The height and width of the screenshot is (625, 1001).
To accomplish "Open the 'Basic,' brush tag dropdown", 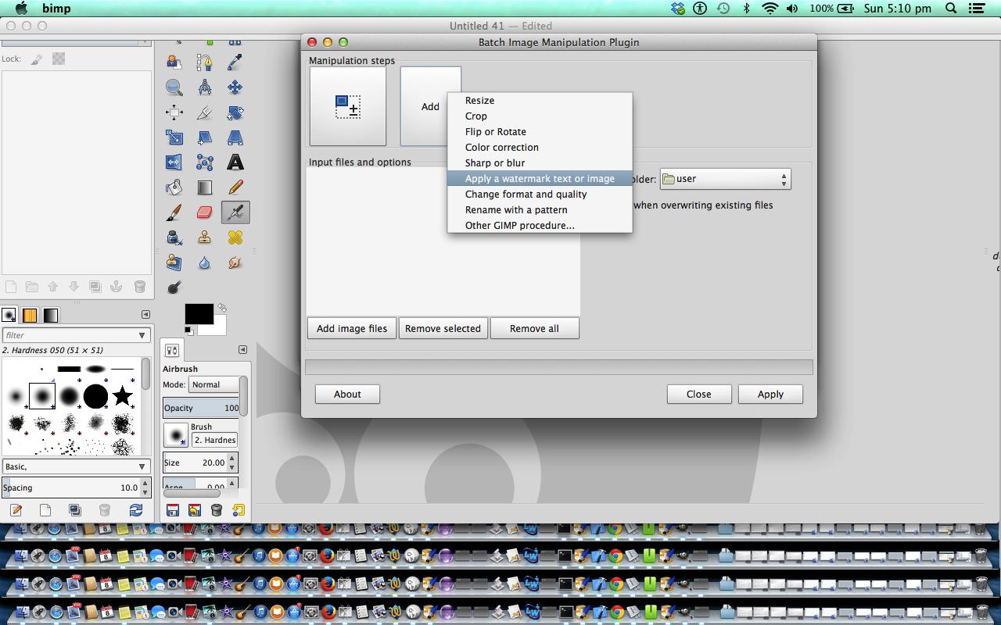I will (76, 466).
